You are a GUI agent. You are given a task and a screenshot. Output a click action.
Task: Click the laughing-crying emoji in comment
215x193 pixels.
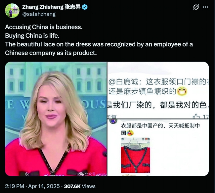[x=130, y=133]
